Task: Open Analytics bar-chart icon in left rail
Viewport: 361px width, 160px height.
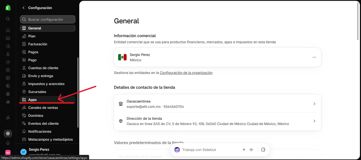Action: click(8, 102)
